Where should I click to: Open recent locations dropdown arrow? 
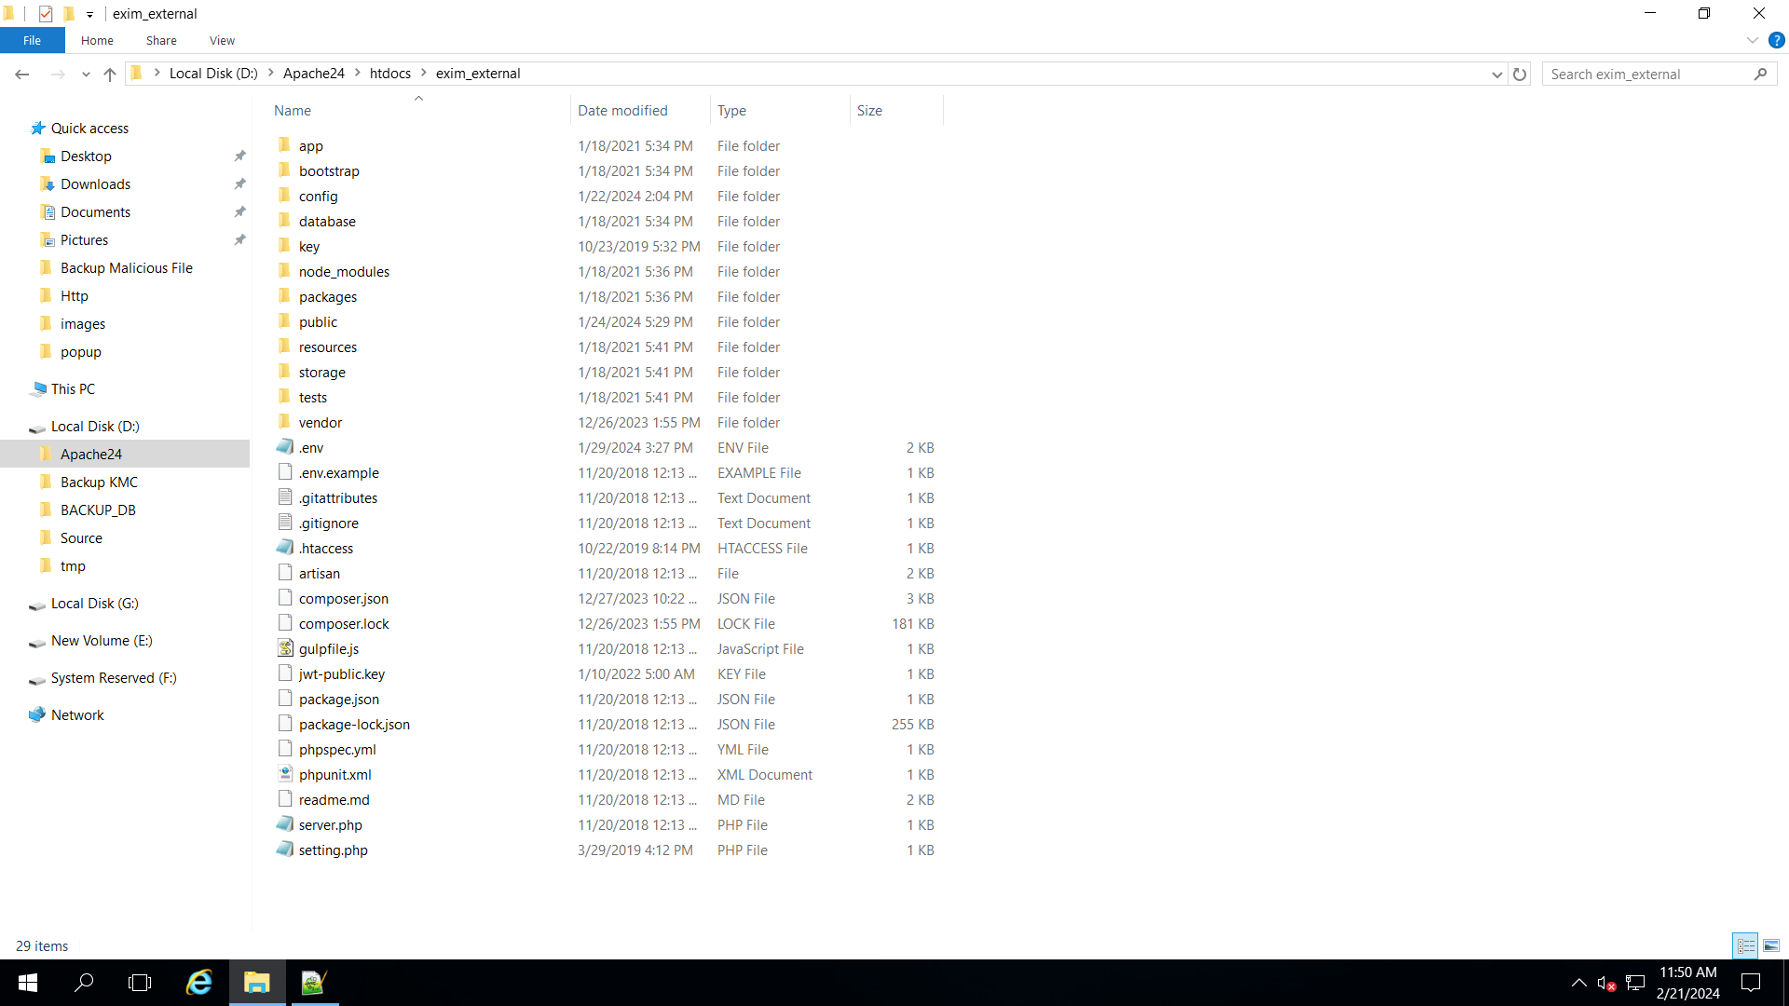(86, 75)
